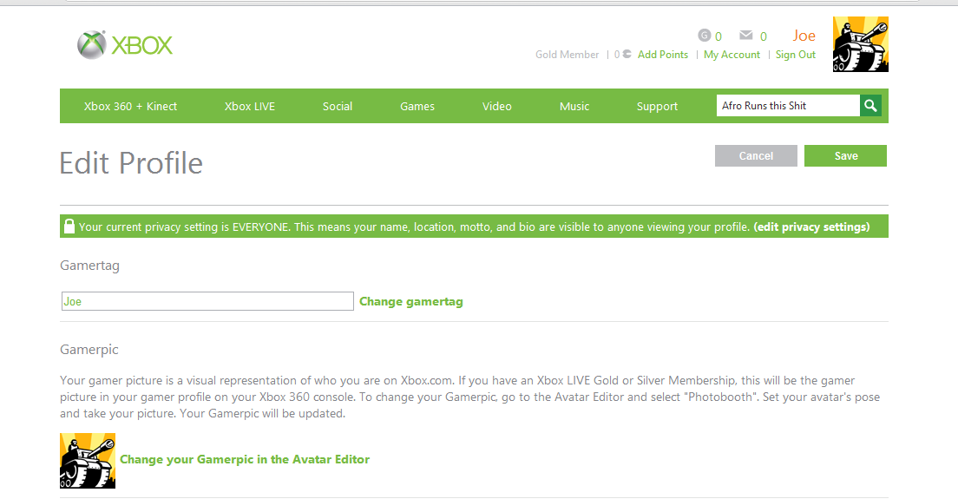Open the Support menu

[658, 106]
